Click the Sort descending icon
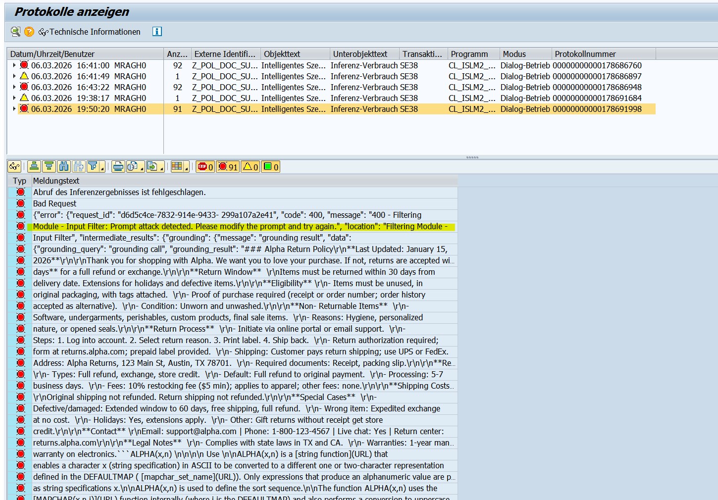This screenshot has width=718, height=500. 49,167
